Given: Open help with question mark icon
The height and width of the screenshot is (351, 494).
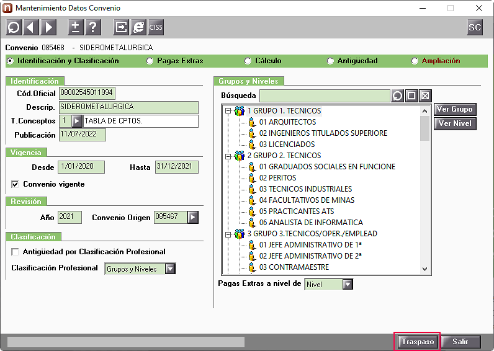Looking at the screenshot, I should (x=93, y=27).
